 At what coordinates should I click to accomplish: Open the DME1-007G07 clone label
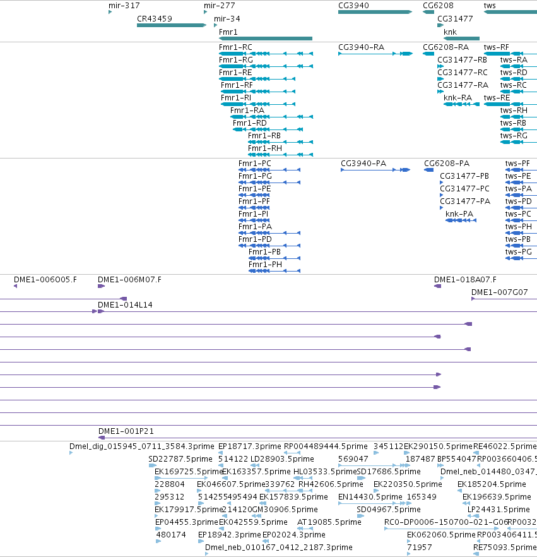coord(499,292)
